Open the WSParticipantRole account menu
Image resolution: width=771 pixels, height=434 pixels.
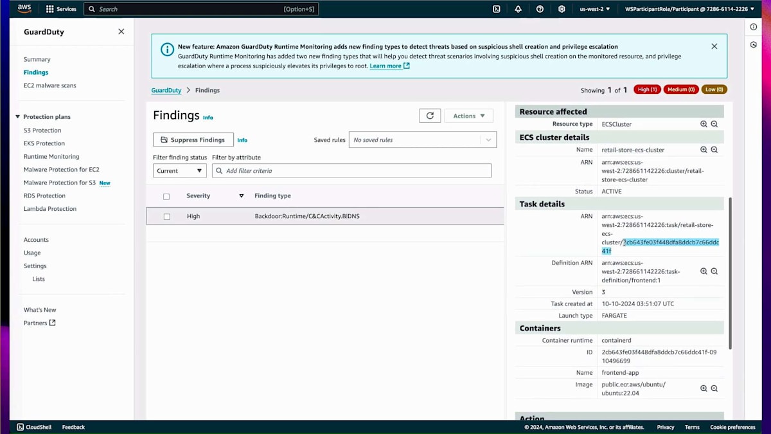pos(689,9)
